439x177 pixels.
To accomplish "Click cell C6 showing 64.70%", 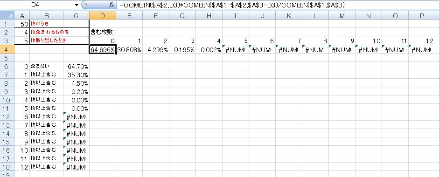I will [76, 67].
